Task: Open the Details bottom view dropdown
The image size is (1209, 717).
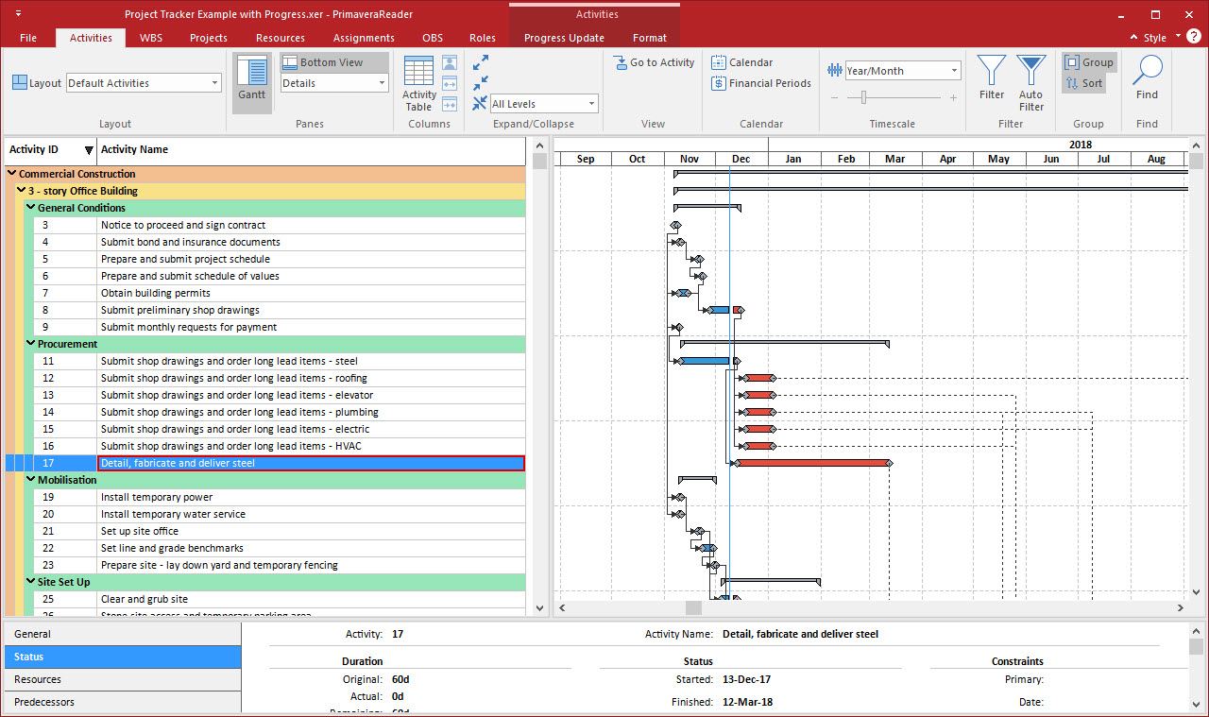Action: pos(334,83)
